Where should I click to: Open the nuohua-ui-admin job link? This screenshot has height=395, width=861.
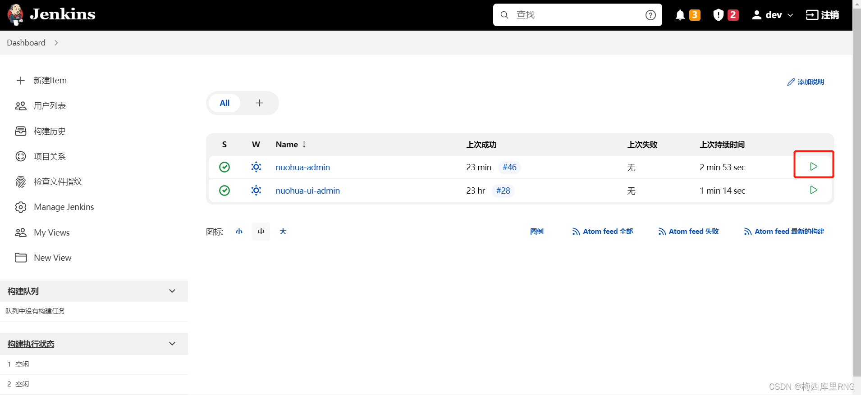(307, 191)
